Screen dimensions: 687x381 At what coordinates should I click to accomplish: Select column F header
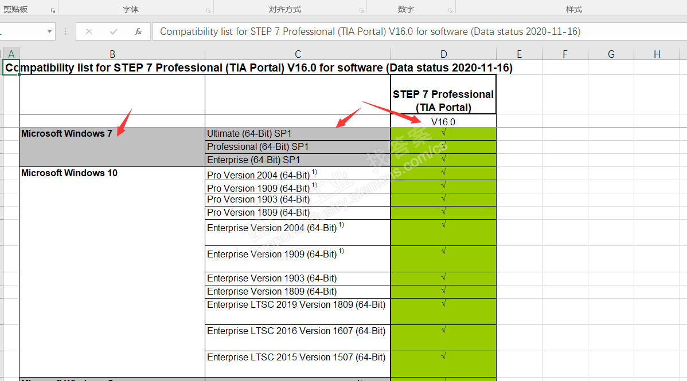[x=565, y=54]
